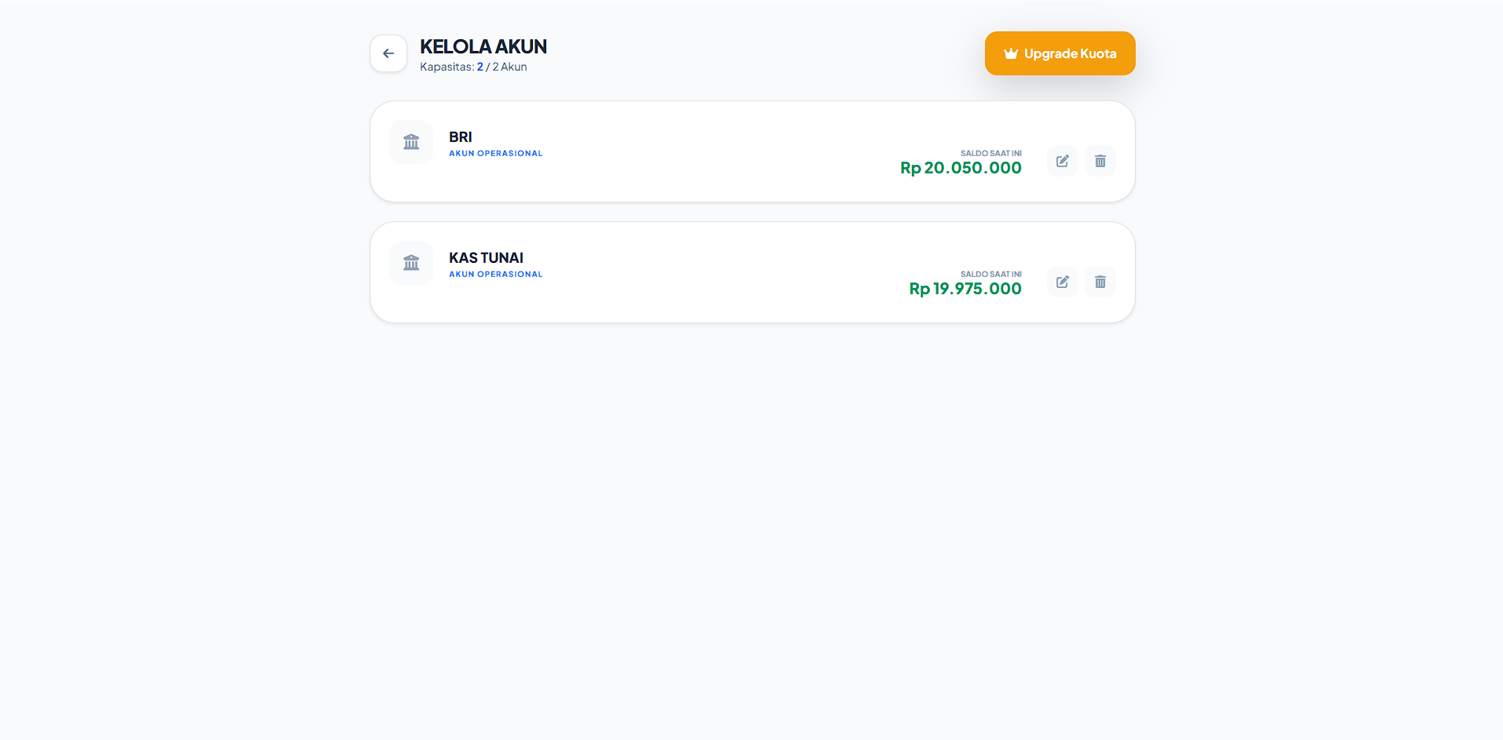The height and width of the screenshot is (740, 1503).
Task: Click SALDO SAAT INI label in BRI card
Action: coord(991,154)
